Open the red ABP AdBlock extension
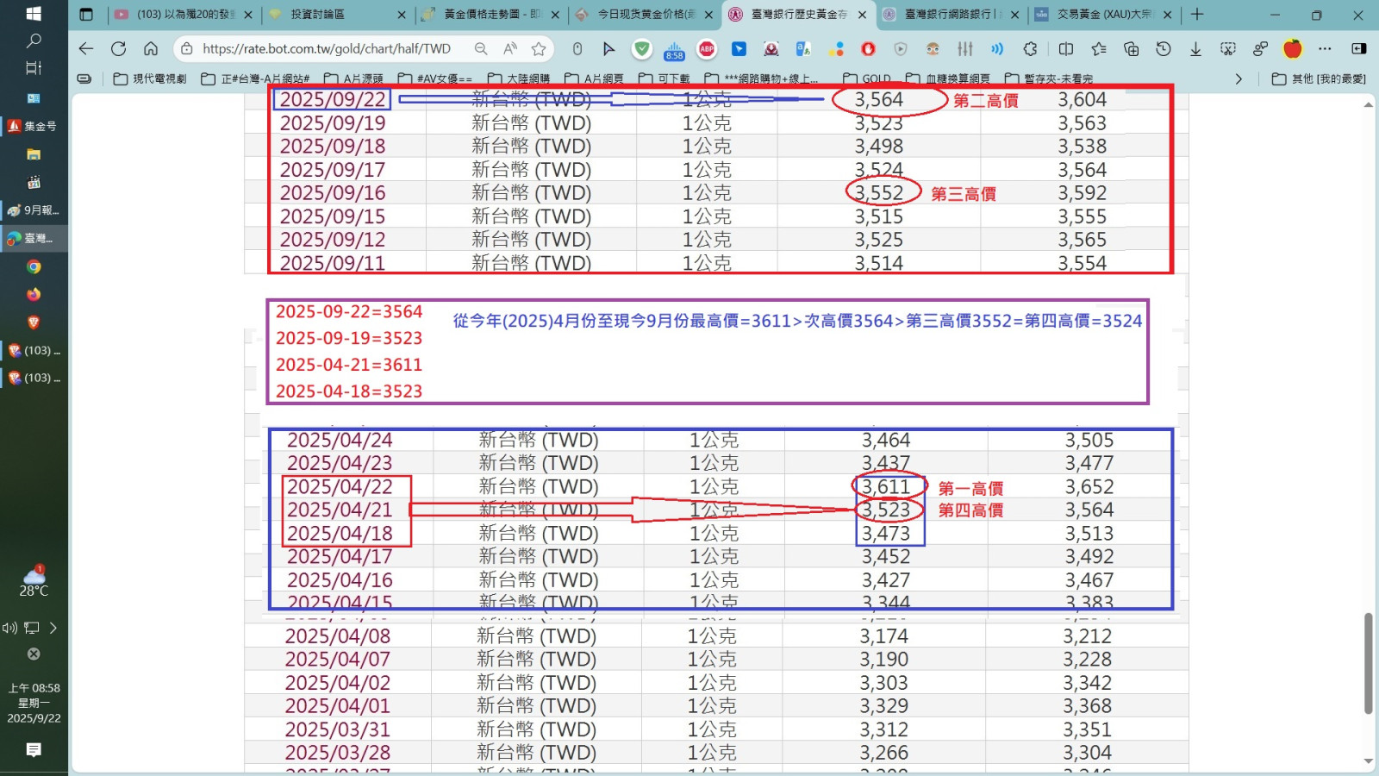This screenshot has height=776, width=1379. [707, 49]
